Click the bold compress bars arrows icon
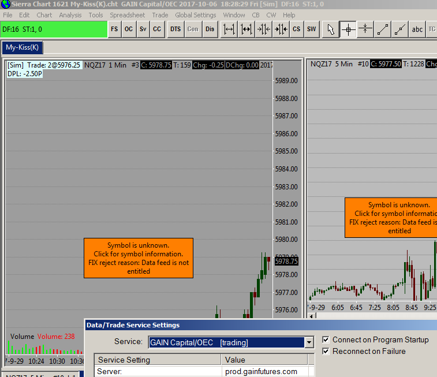The width and height of the screenshot is (437, 377). click(x=281, y=29)
